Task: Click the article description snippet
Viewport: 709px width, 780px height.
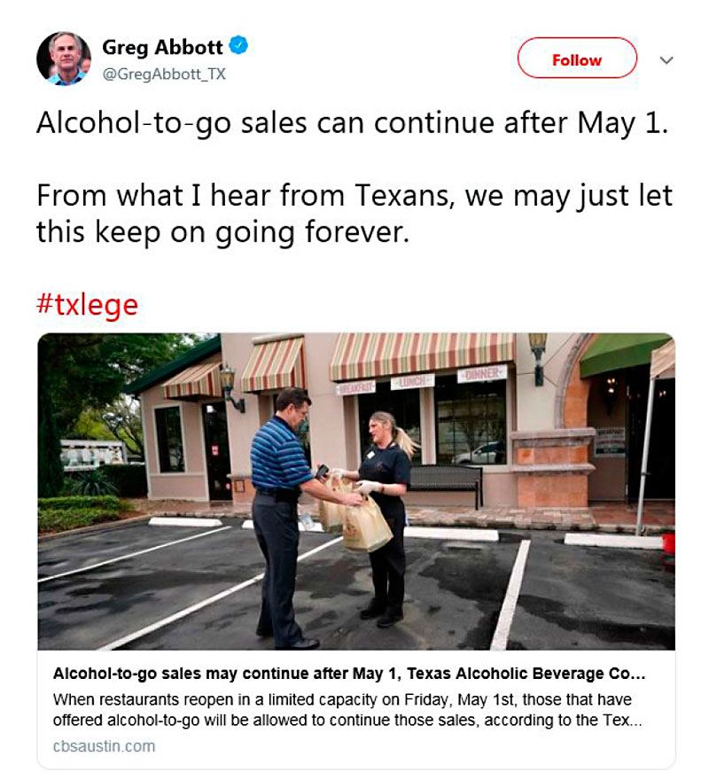Action: pos(347,710)
